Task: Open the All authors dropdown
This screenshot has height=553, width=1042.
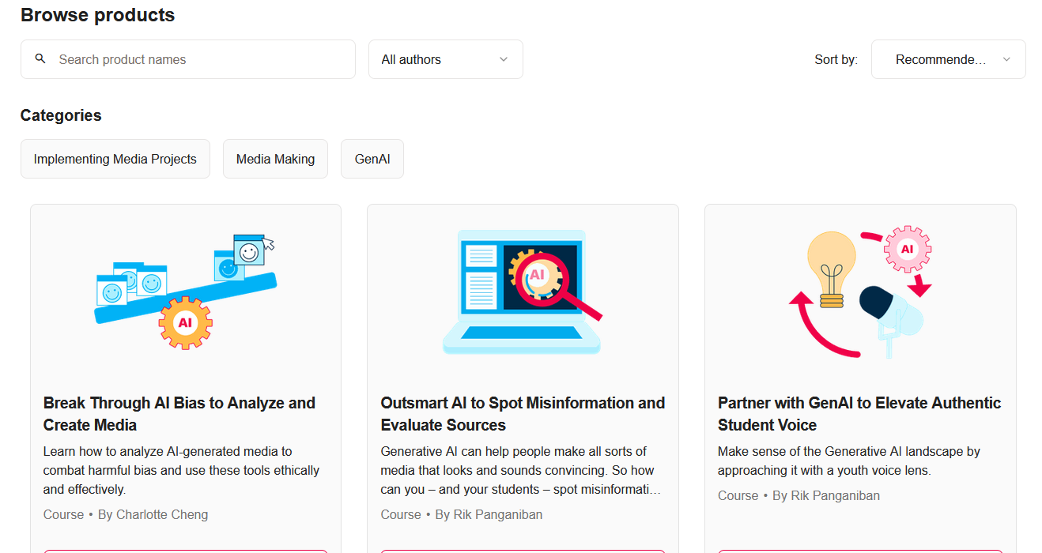Action: (445, 59)
